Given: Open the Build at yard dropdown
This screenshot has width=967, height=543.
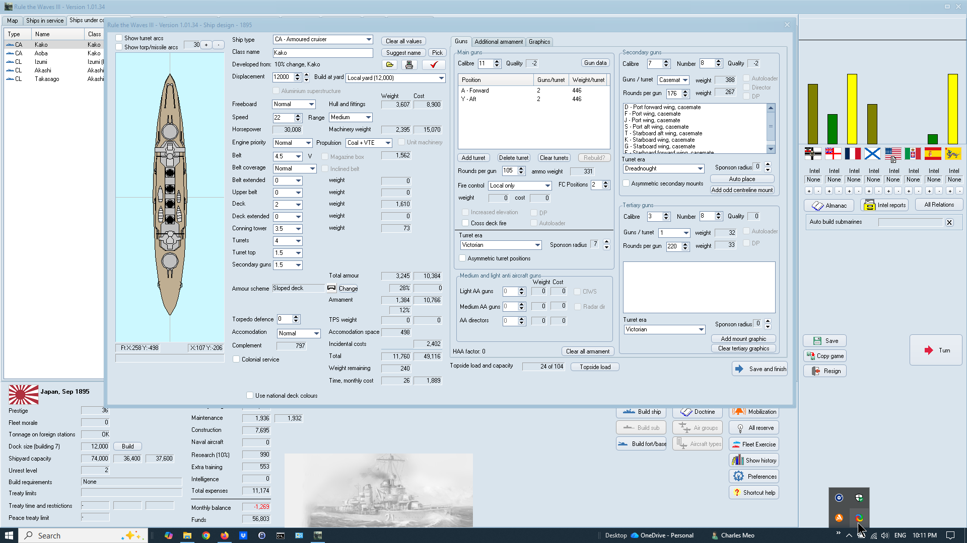Looking at the screenshot, I should [441, 78].
